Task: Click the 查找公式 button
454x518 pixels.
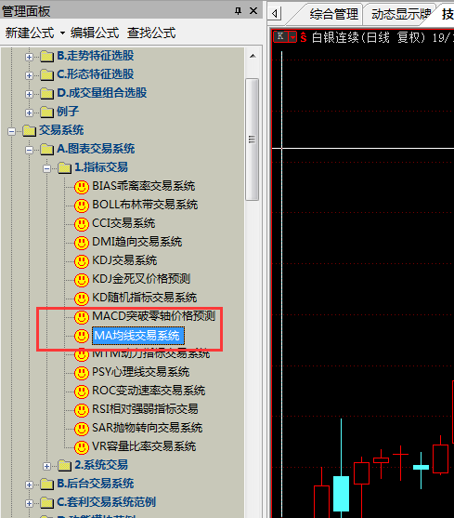Action: click(x=151, y=33)
